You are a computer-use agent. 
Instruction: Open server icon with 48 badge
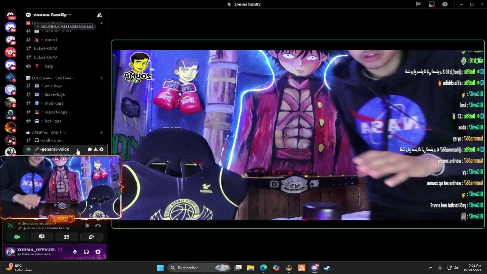pyautogui.click(x=10, y=65)
